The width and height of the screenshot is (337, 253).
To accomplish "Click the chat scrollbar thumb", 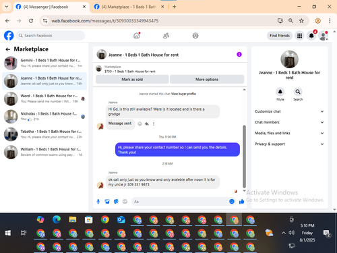I will [x=244, y=157].
